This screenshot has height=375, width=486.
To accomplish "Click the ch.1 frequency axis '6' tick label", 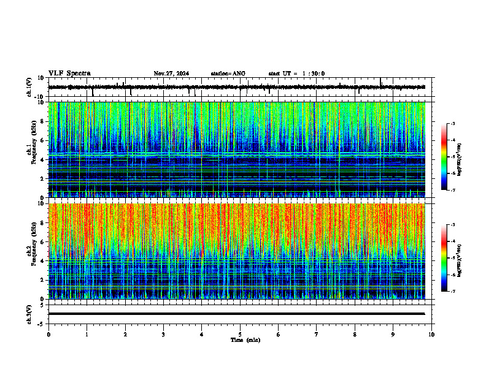I will pos(42,141).
